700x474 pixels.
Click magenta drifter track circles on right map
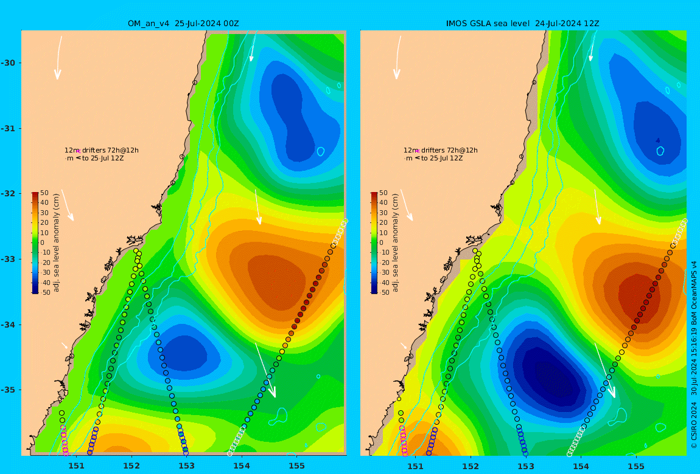pyautogui.click(x=404, y=441)
